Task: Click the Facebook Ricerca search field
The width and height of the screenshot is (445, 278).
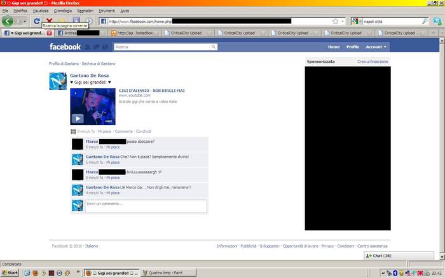Action: tap(162, 47)
